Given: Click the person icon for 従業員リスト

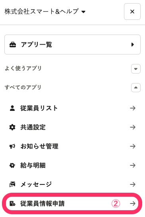Looking at the screenshot, I should pyautogui.click(x=12, y=108).
